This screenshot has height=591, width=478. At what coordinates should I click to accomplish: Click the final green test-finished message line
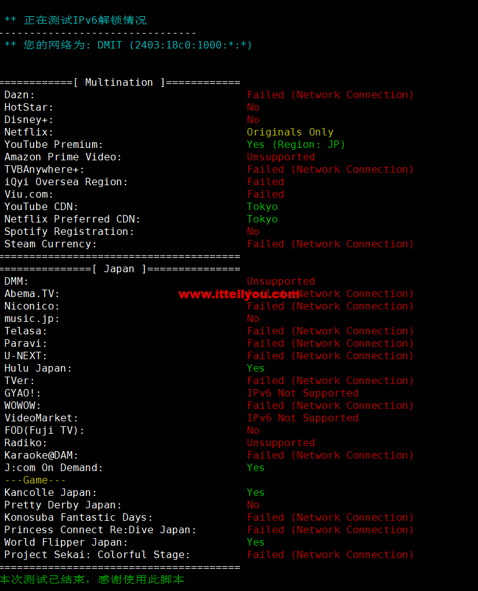[92, 579]
